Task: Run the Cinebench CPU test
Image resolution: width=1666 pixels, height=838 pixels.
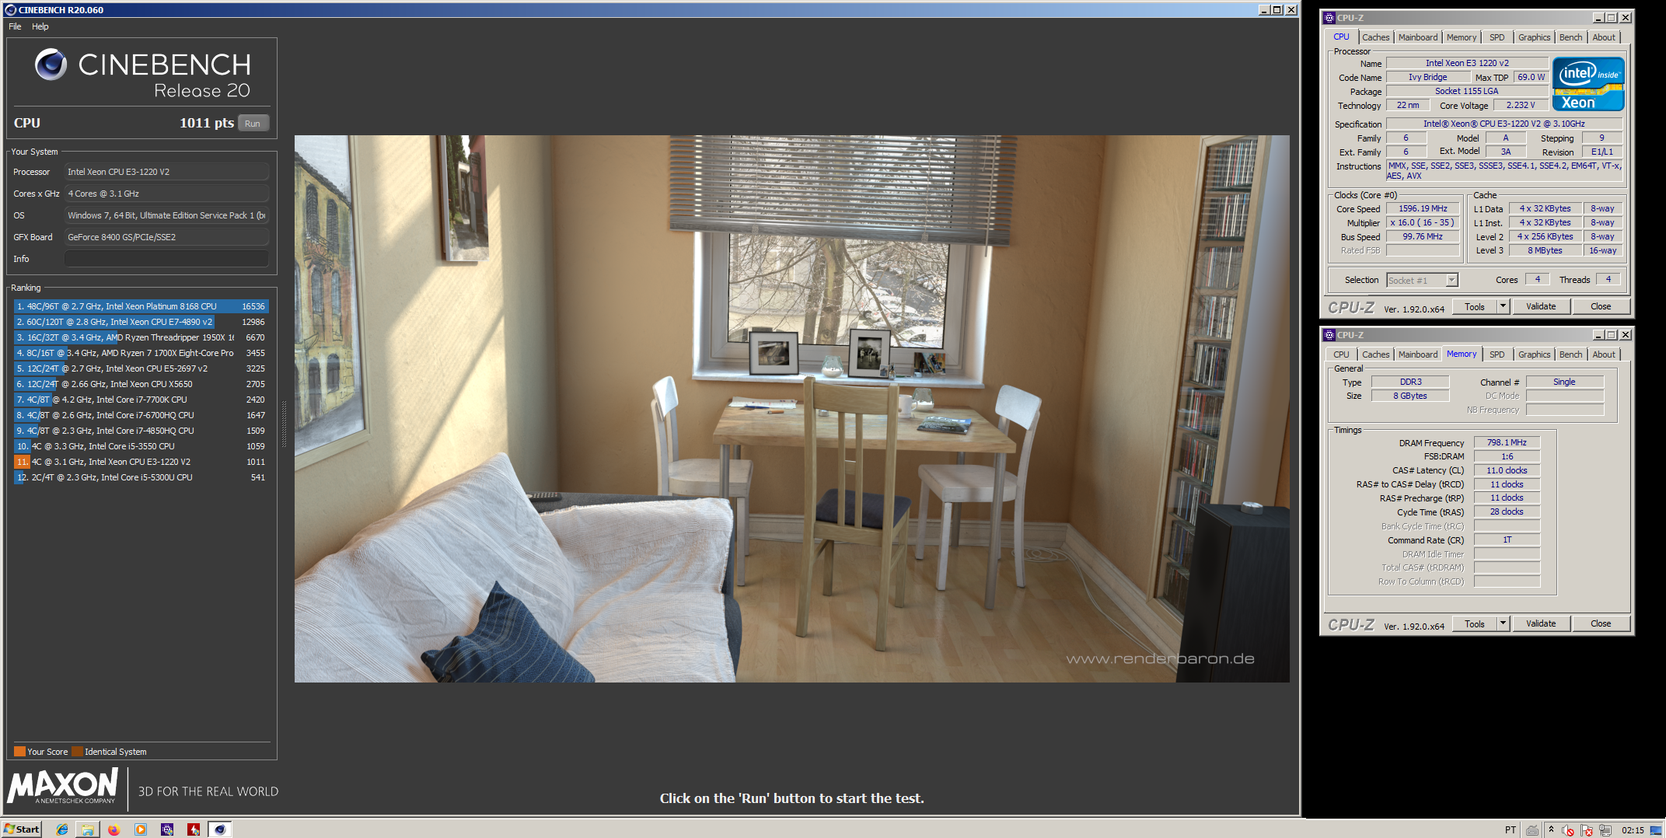Action: (253, 124)
